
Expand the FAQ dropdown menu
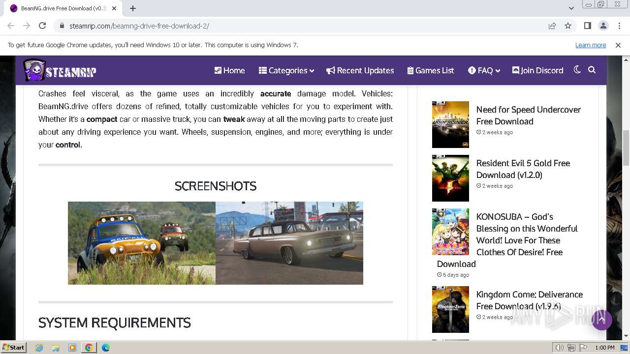click(x=484, y=70)
